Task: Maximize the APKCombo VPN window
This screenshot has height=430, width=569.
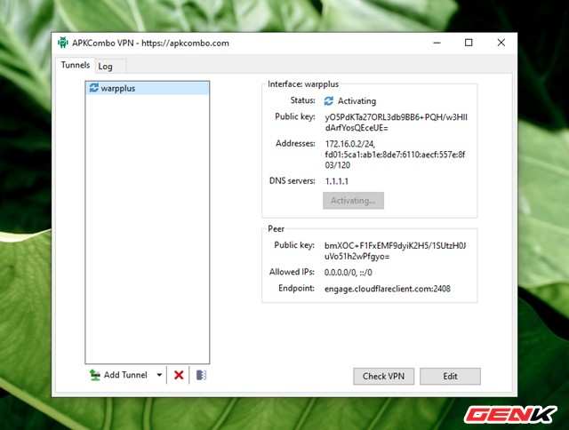Action: coord(469,43)
